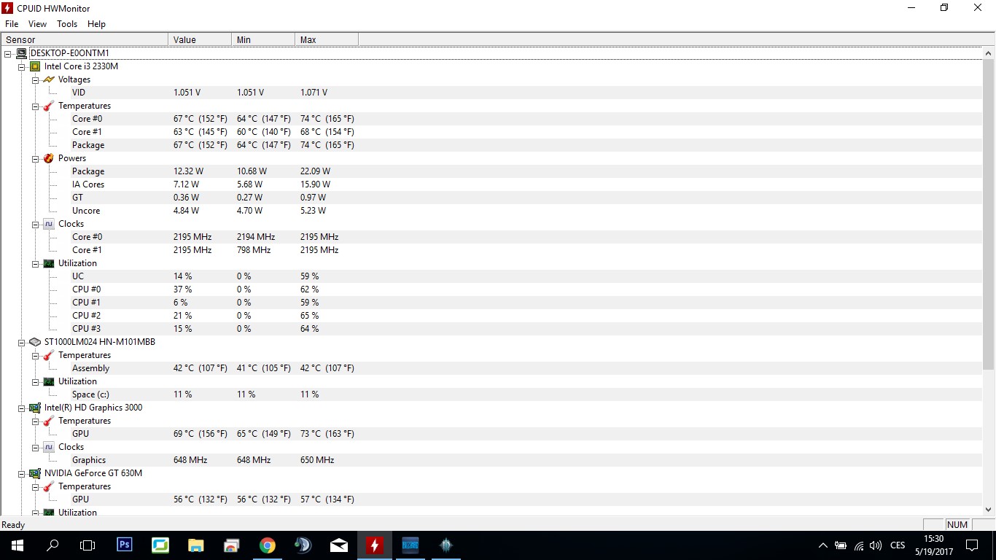Click the Clocks icon under Intel HD Graphics
Viewport: 996px width, 560px height.
pyautogui.click(x=49, y=447)
